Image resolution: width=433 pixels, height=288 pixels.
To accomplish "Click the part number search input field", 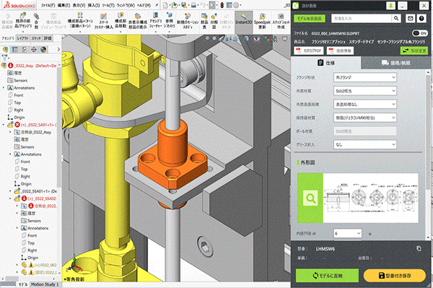I will click(x=362, y=18).
